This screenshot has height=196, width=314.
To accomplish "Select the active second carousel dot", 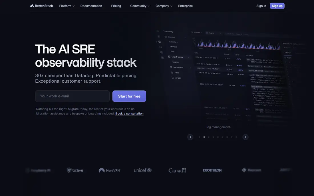I will point(204,137).
